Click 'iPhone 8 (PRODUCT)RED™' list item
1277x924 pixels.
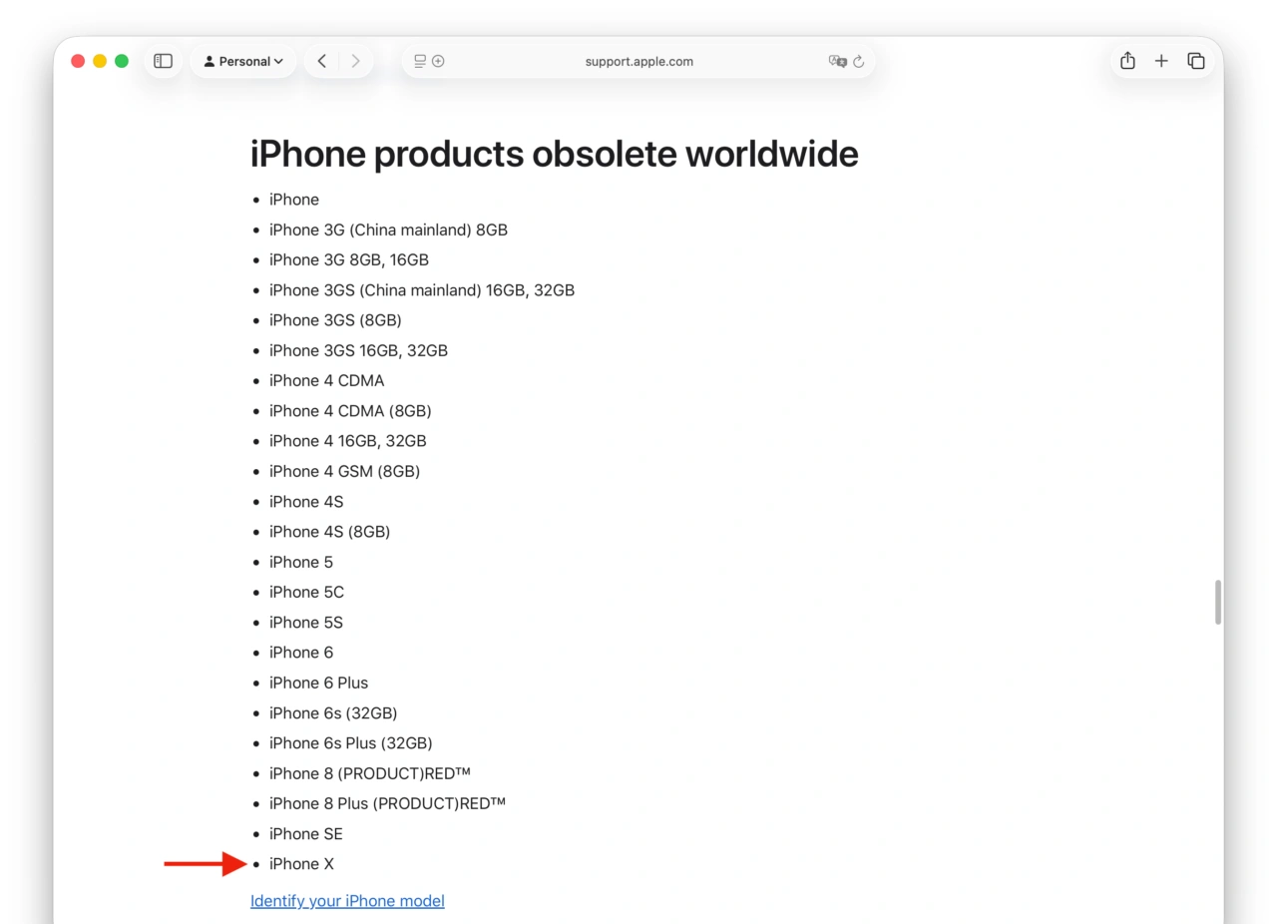coord(369,773)
